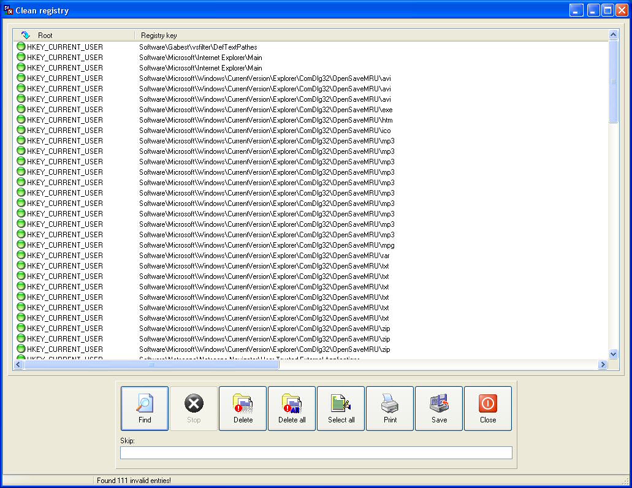Click the Find magnifier button

[x=145, y=408]
